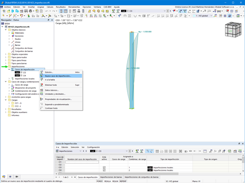Click the Redo arrow icon
245x183 pixels.
click(54, 11)
